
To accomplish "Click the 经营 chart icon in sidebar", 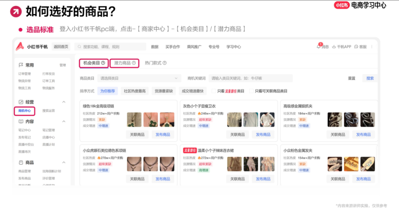I will 21,102.
